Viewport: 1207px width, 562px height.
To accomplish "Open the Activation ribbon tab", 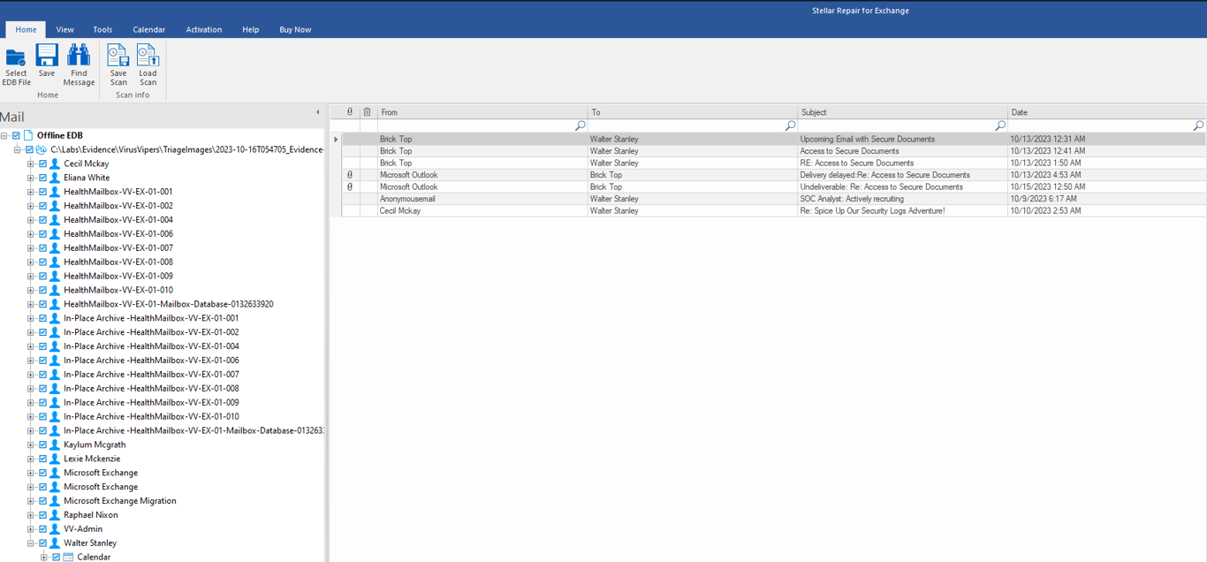I will 204,29.
